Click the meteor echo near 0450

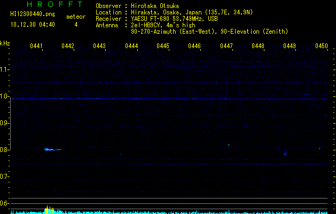pyautogui.click(x=320, y=148)
